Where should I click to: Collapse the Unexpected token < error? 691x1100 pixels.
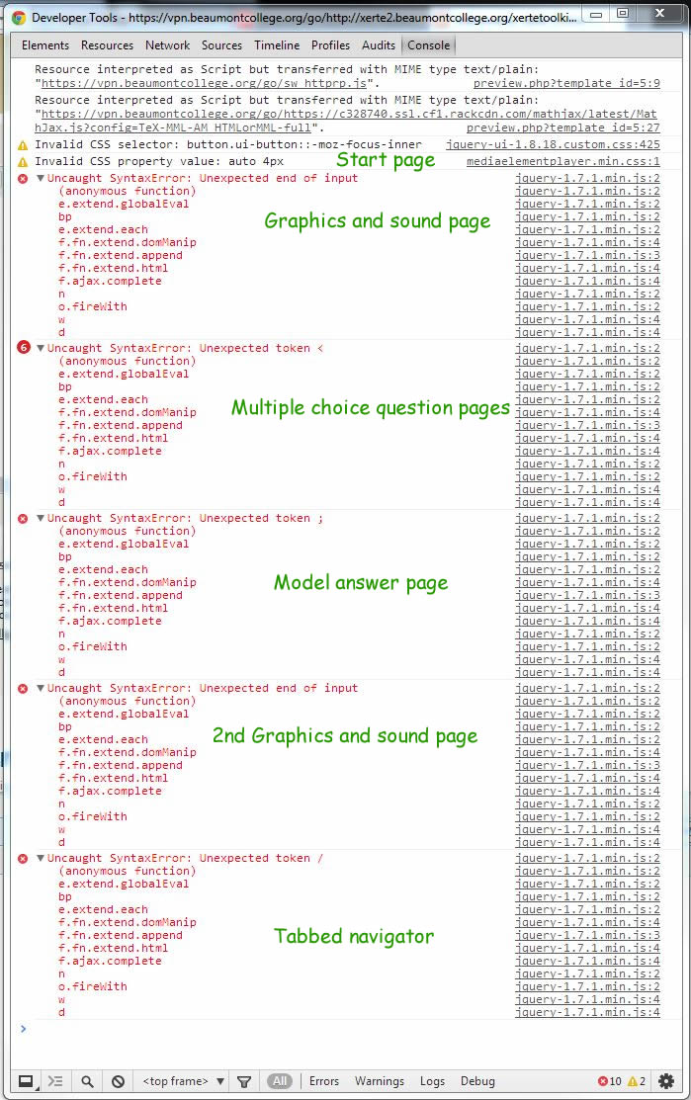click(40, 348)
